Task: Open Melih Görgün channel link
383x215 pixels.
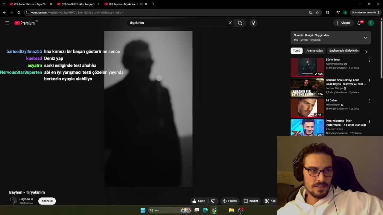Action: tap(333, 105)
